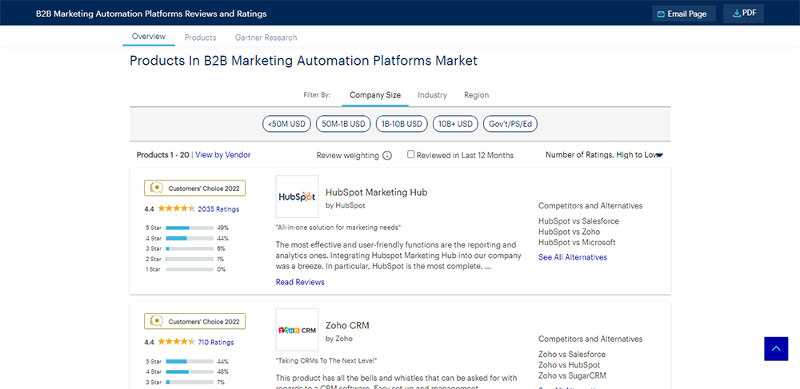
Task: Open the Gartner Research tab
Action: [x=266, y=38]
